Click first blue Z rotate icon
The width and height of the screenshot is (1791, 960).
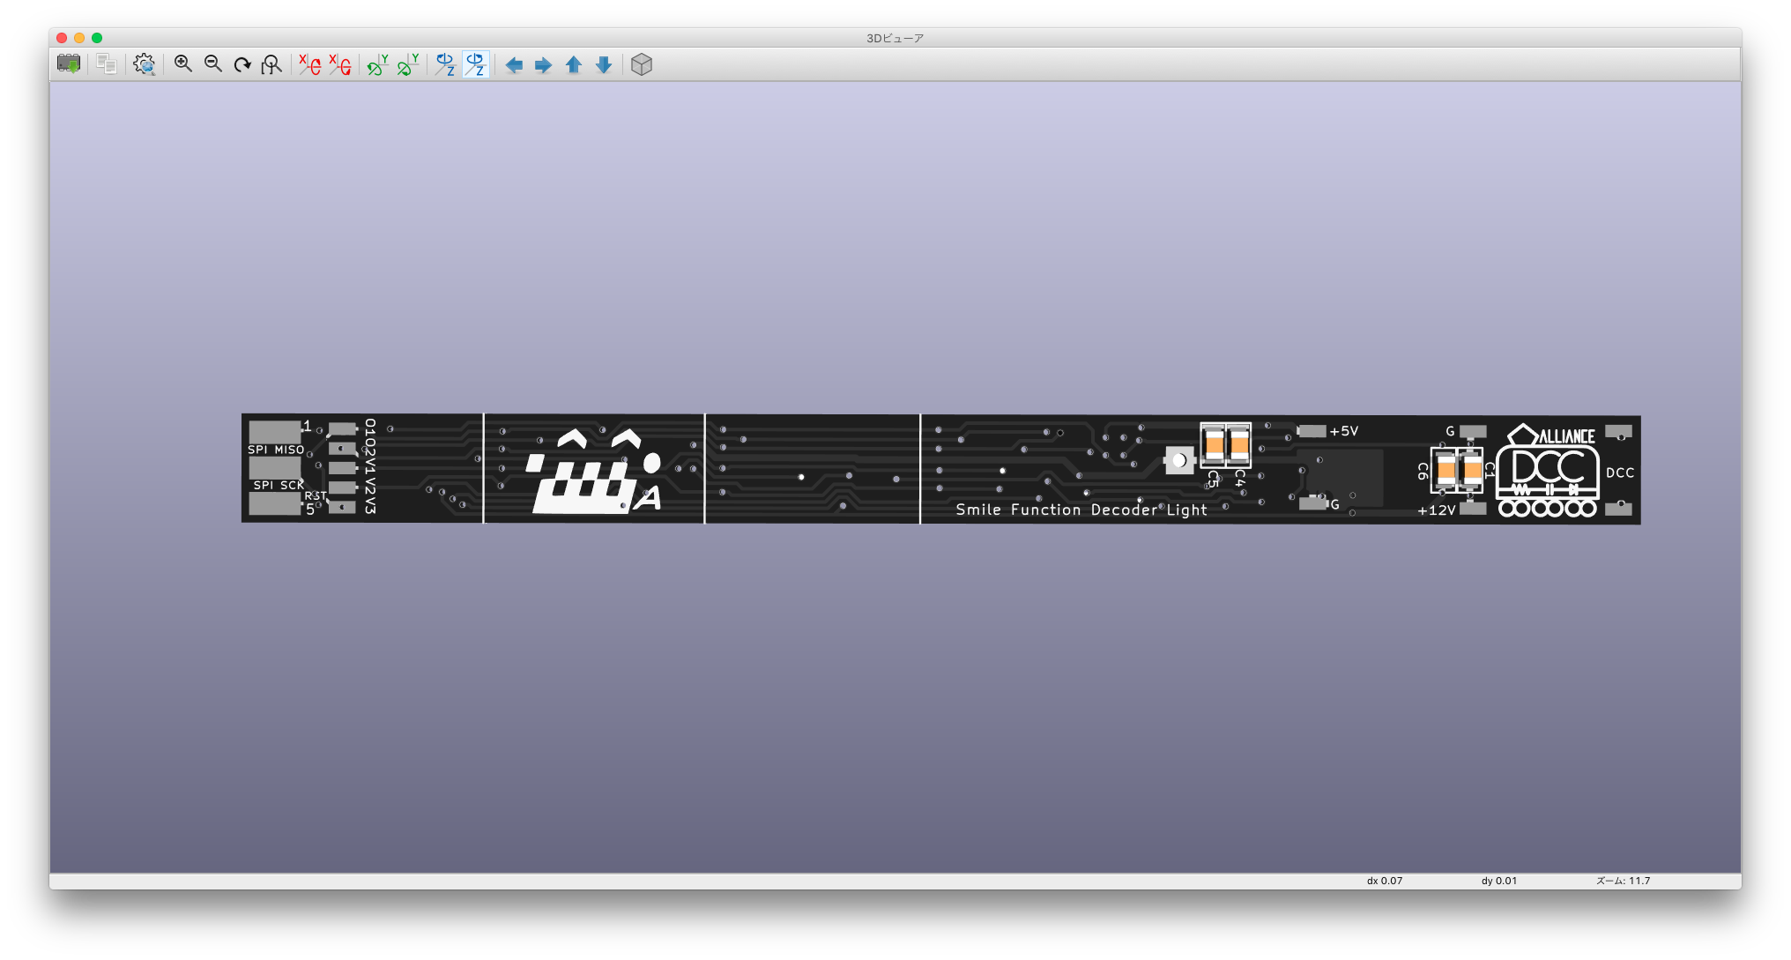point(445,64)
